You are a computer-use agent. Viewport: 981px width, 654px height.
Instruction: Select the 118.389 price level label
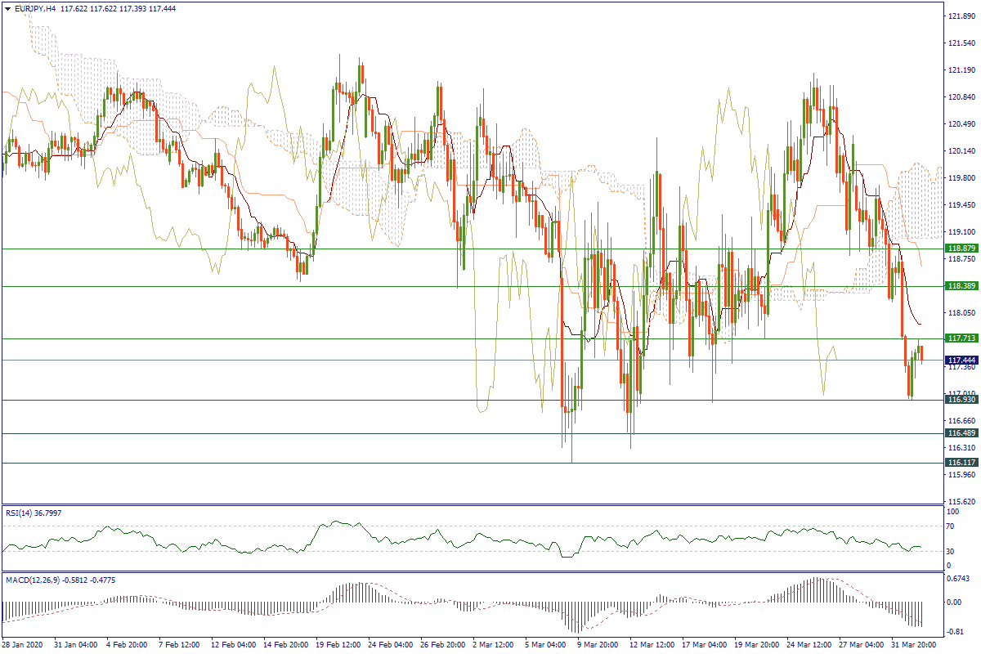click(961, 286)
